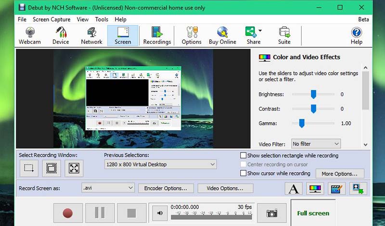Select the Webcam capture source
The height and width of the screenshot is (226, 385).
click(30, 36)
